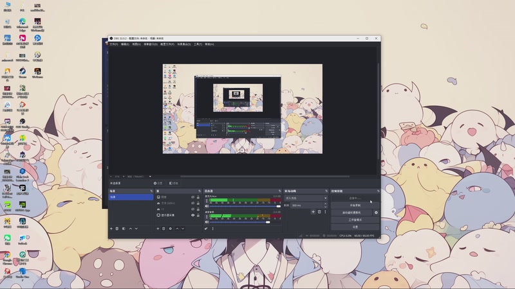Open Microsoft Edge desktop icon

(x=23, y=24)
